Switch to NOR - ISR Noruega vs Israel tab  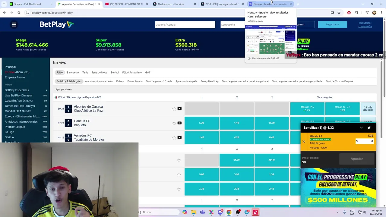222,4
